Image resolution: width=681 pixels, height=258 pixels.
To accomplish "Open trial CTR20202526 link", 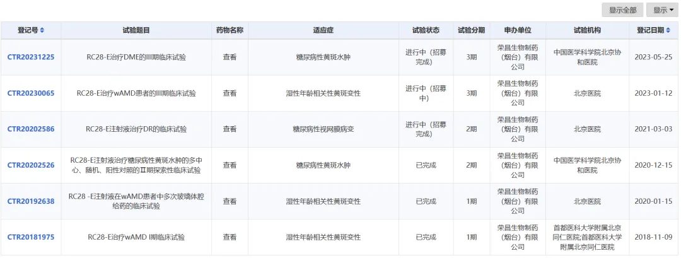I will (x=31, y=165).
